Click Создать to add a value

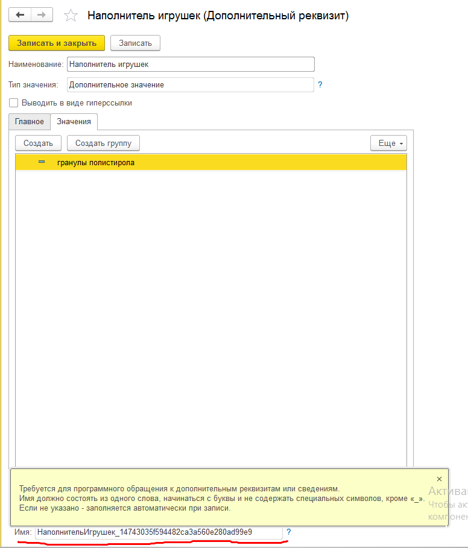tap(38, 143)
